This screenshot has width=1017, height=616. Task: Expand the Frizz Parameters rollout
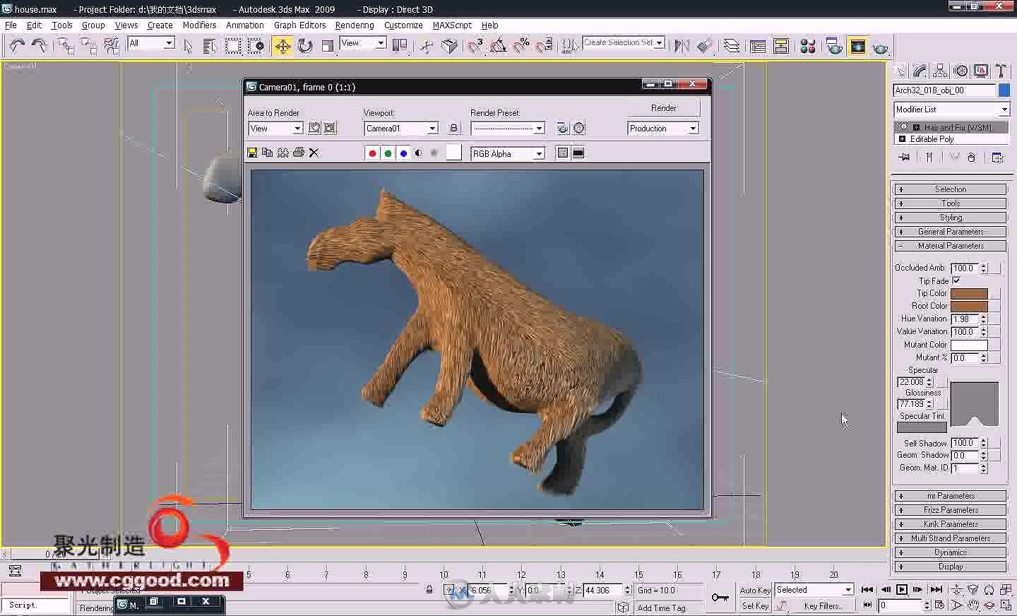point(951,510)
